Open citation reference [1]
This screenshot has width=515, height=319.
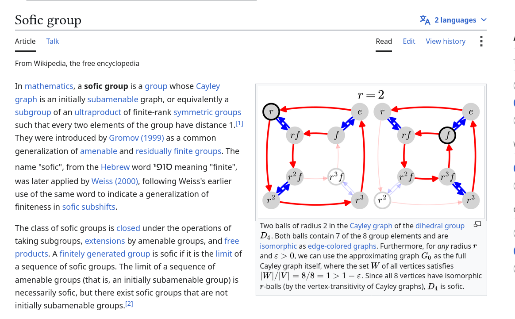point(239,123)
